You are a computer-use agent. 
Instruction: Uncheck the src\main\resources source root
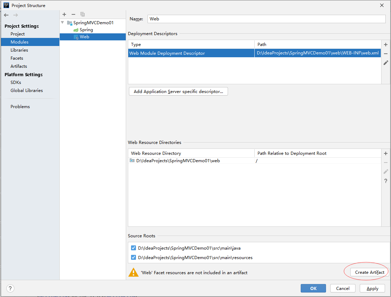[x=133, y=258]
